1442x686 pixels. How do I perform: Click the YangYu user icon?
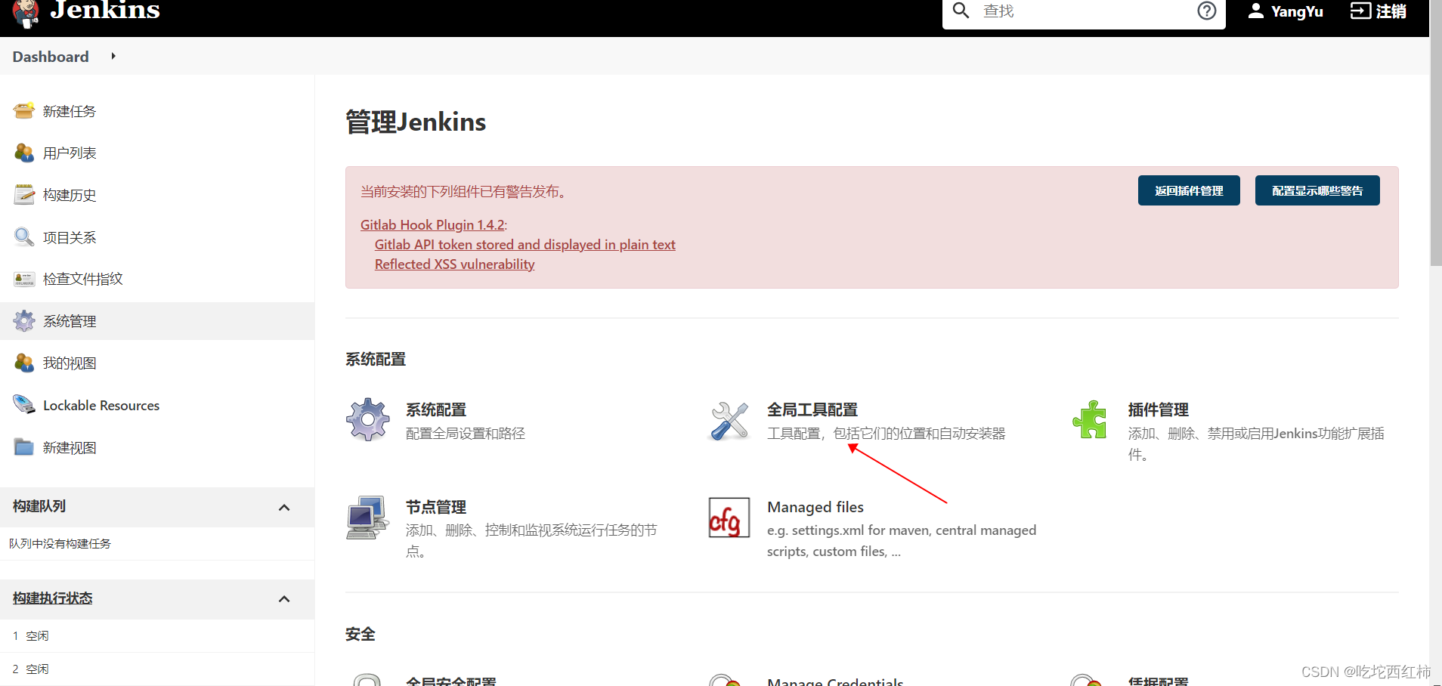(1255, 11)
